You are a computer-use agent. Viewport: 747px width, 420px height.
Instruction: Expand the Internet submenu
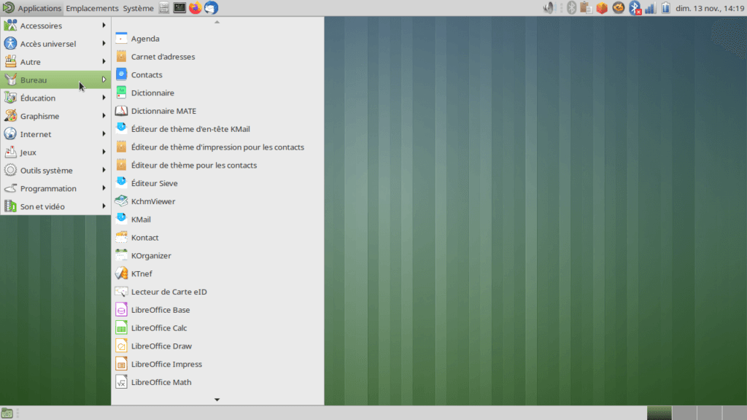55,134
